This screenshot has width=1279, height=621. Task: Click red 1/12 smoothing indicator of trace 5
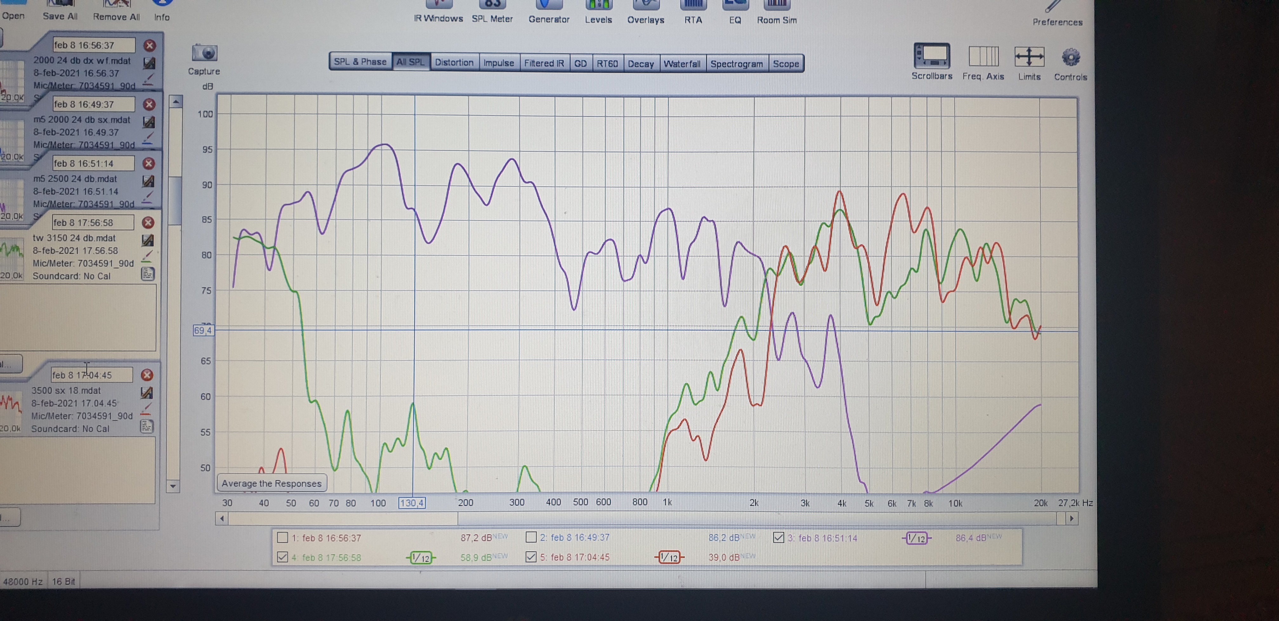(x=669, y=558)
